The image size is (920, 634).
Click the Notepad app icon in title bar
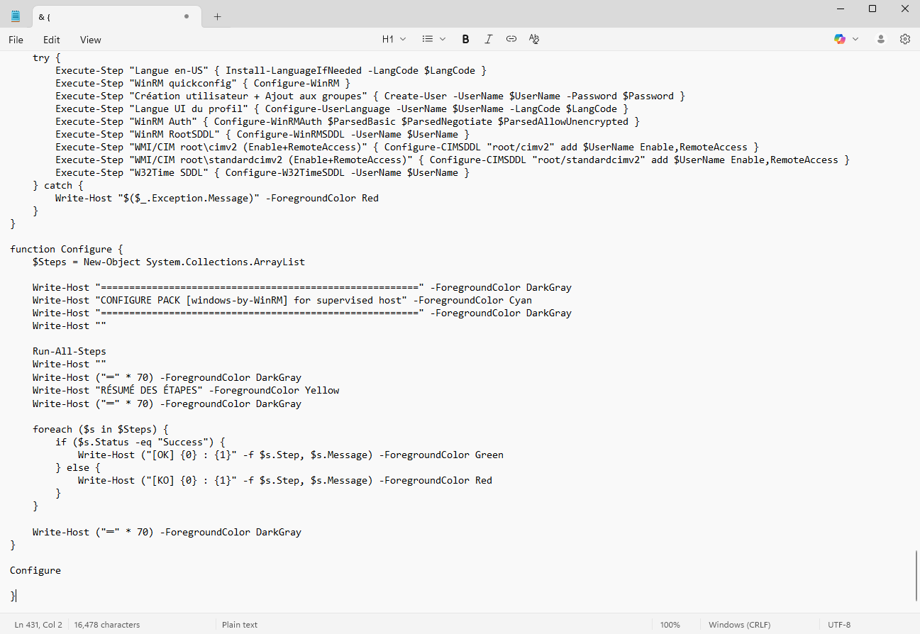16,16
